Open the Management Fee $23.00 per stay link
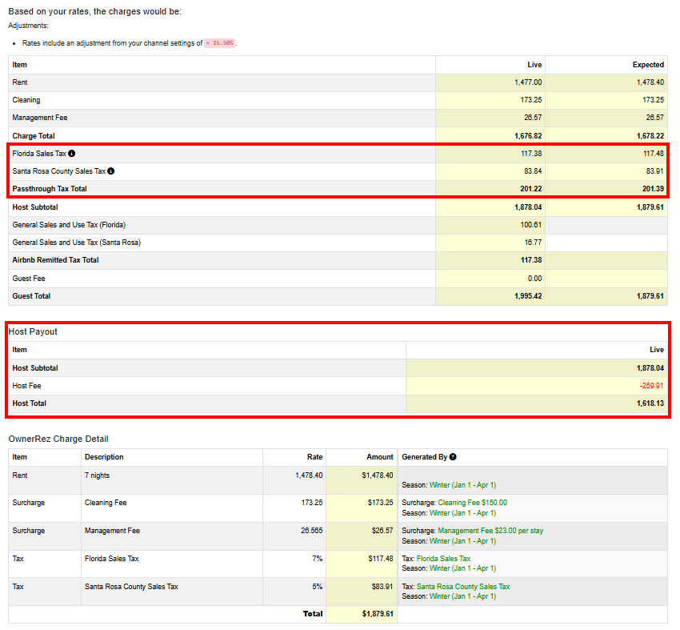The height and width of the screenshot is (630, 680). coord(490,531)
